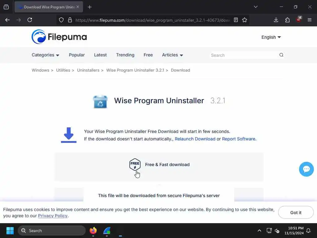Open Firefox from the taskbar
Screen dimensions: 317x238
tap(93, 231)
